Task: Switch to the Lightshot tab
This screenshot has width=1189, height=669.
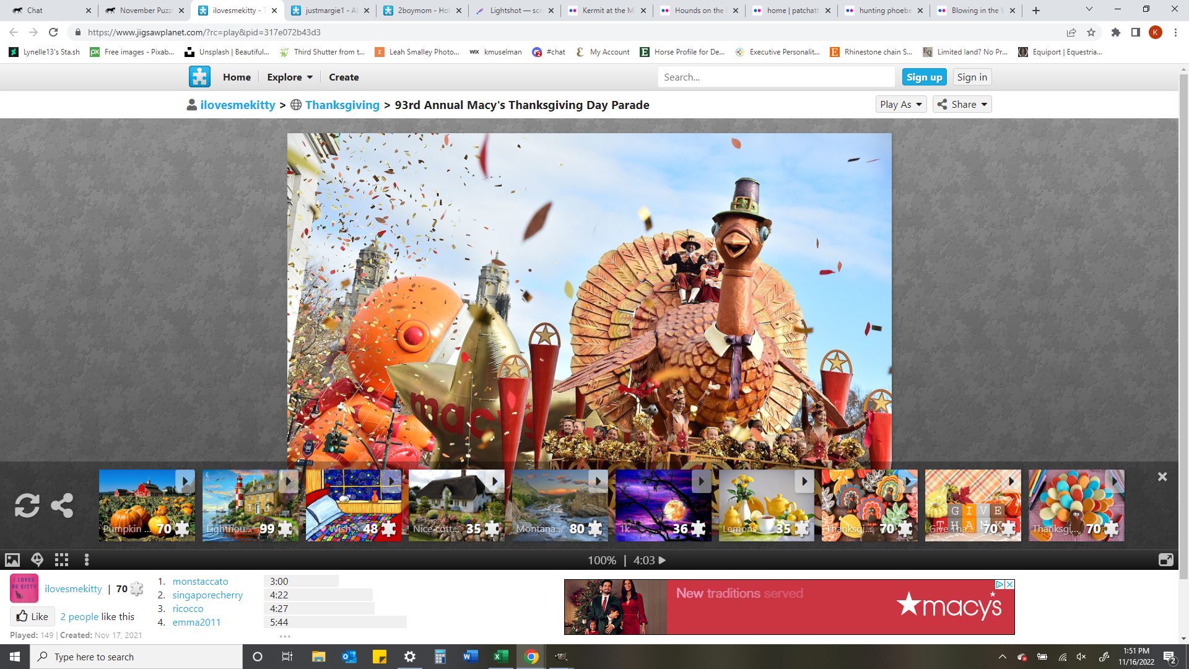Action: [515, 11]
